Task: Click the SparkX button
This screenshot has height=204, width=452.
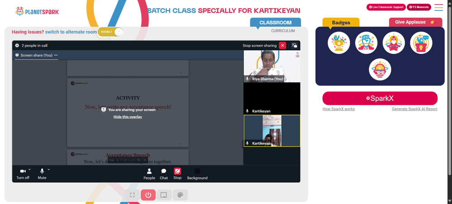Action: point(380,99)
